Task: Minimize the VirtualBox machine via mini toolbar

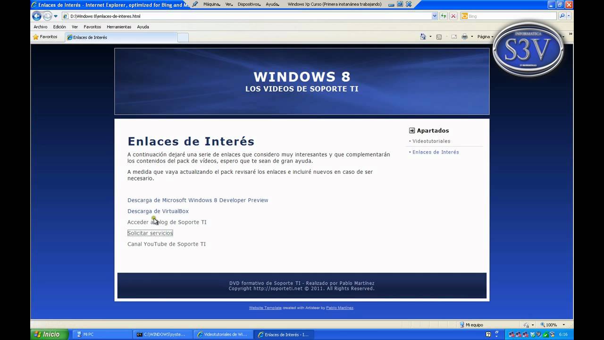Action: tap(391, 4)
